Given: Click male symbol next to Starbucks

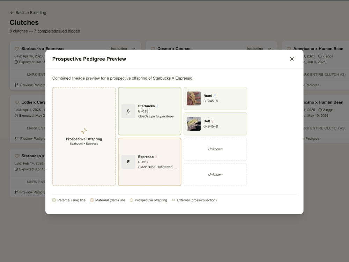Looking at the screenshot, I should (157, 106).
